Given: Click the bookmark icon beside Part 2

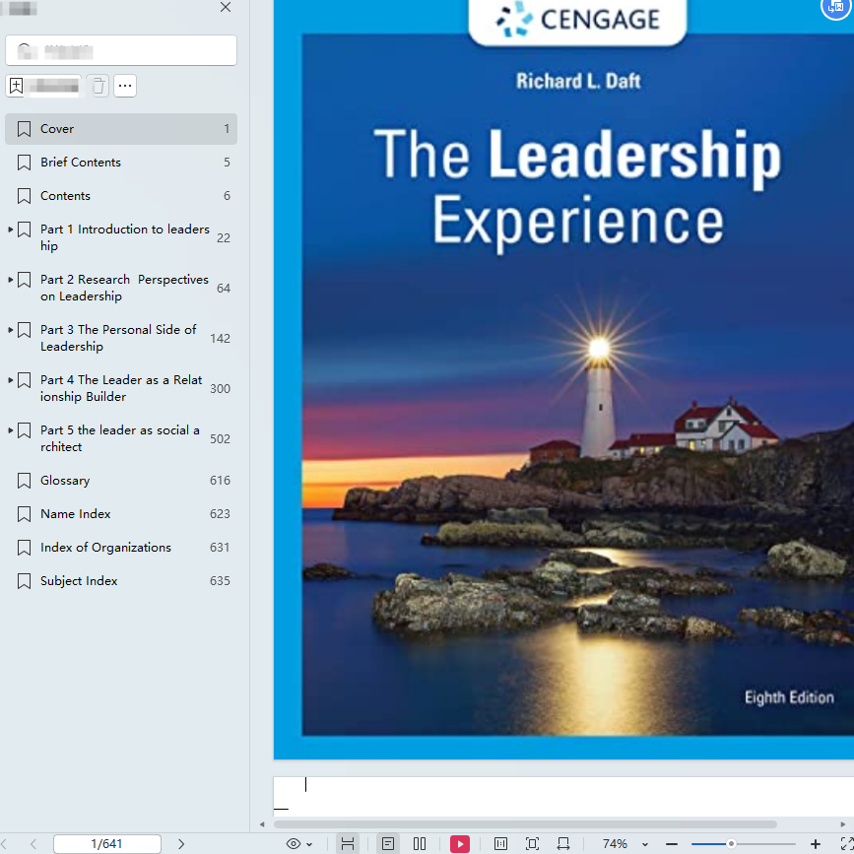Looking at the screenshot, I should pyautogui.click(x=24, y=280).
